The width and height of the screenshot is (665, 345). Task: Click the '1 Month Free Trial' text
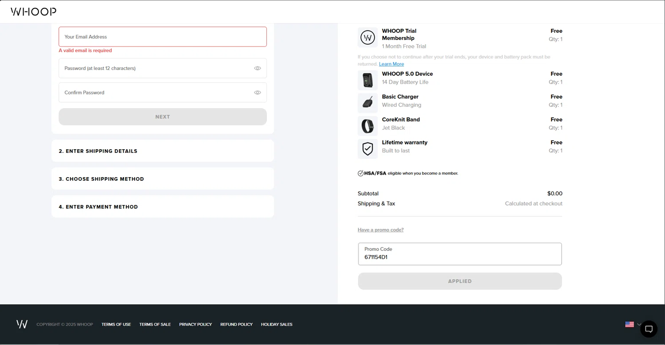(x=404, y=47)
